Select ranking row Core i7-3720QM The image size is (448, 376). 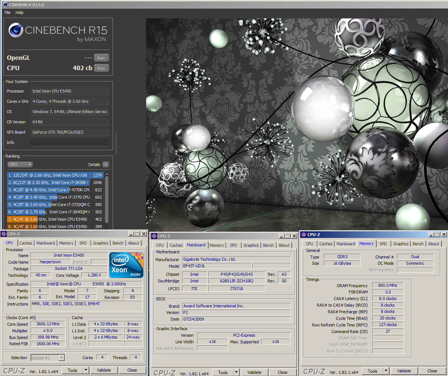(x=55, y=205)
